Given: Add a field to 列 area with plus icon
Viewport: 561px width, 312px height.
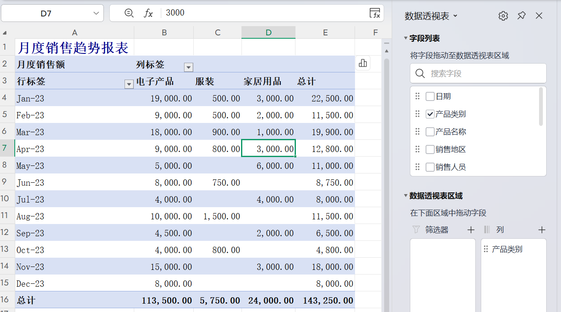Looking at the screenshot, I should pyautogui.click(x=542, y=230).
